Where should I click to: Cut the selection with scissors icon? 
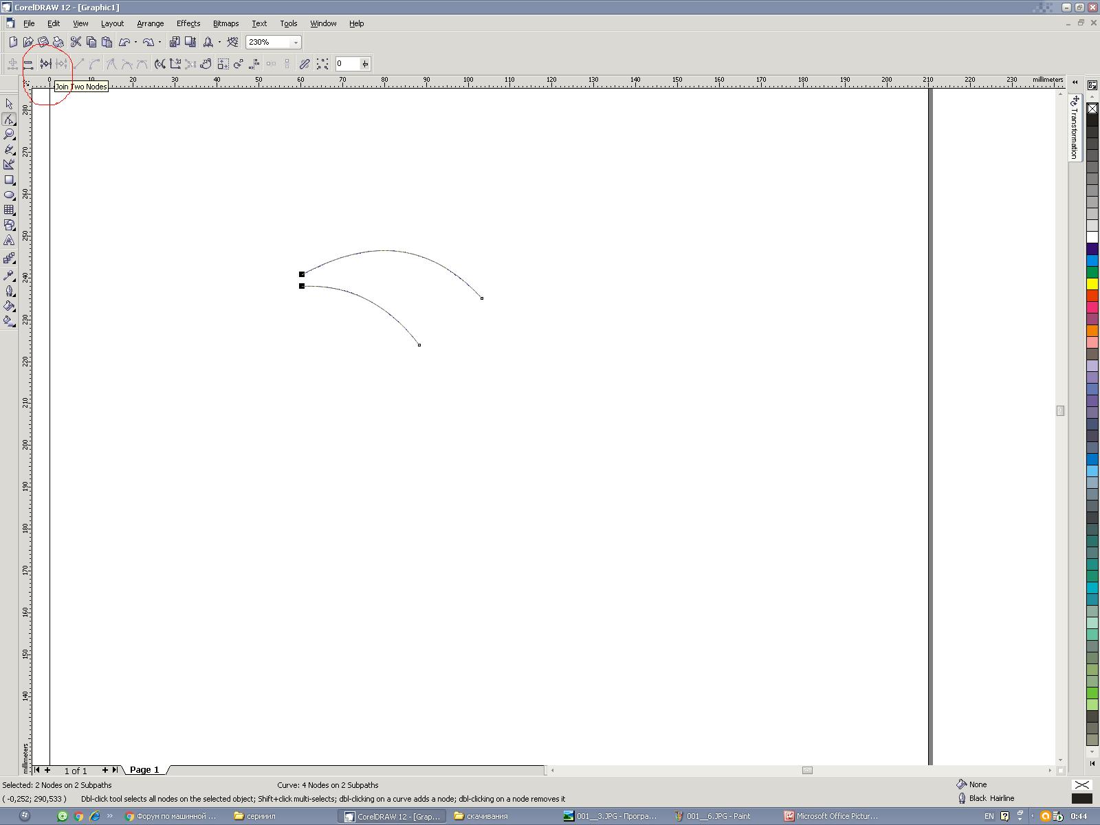coord(76,42)
